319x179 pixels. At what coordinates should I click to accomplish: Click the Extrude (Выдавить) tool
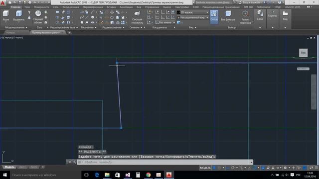(19, 16)
